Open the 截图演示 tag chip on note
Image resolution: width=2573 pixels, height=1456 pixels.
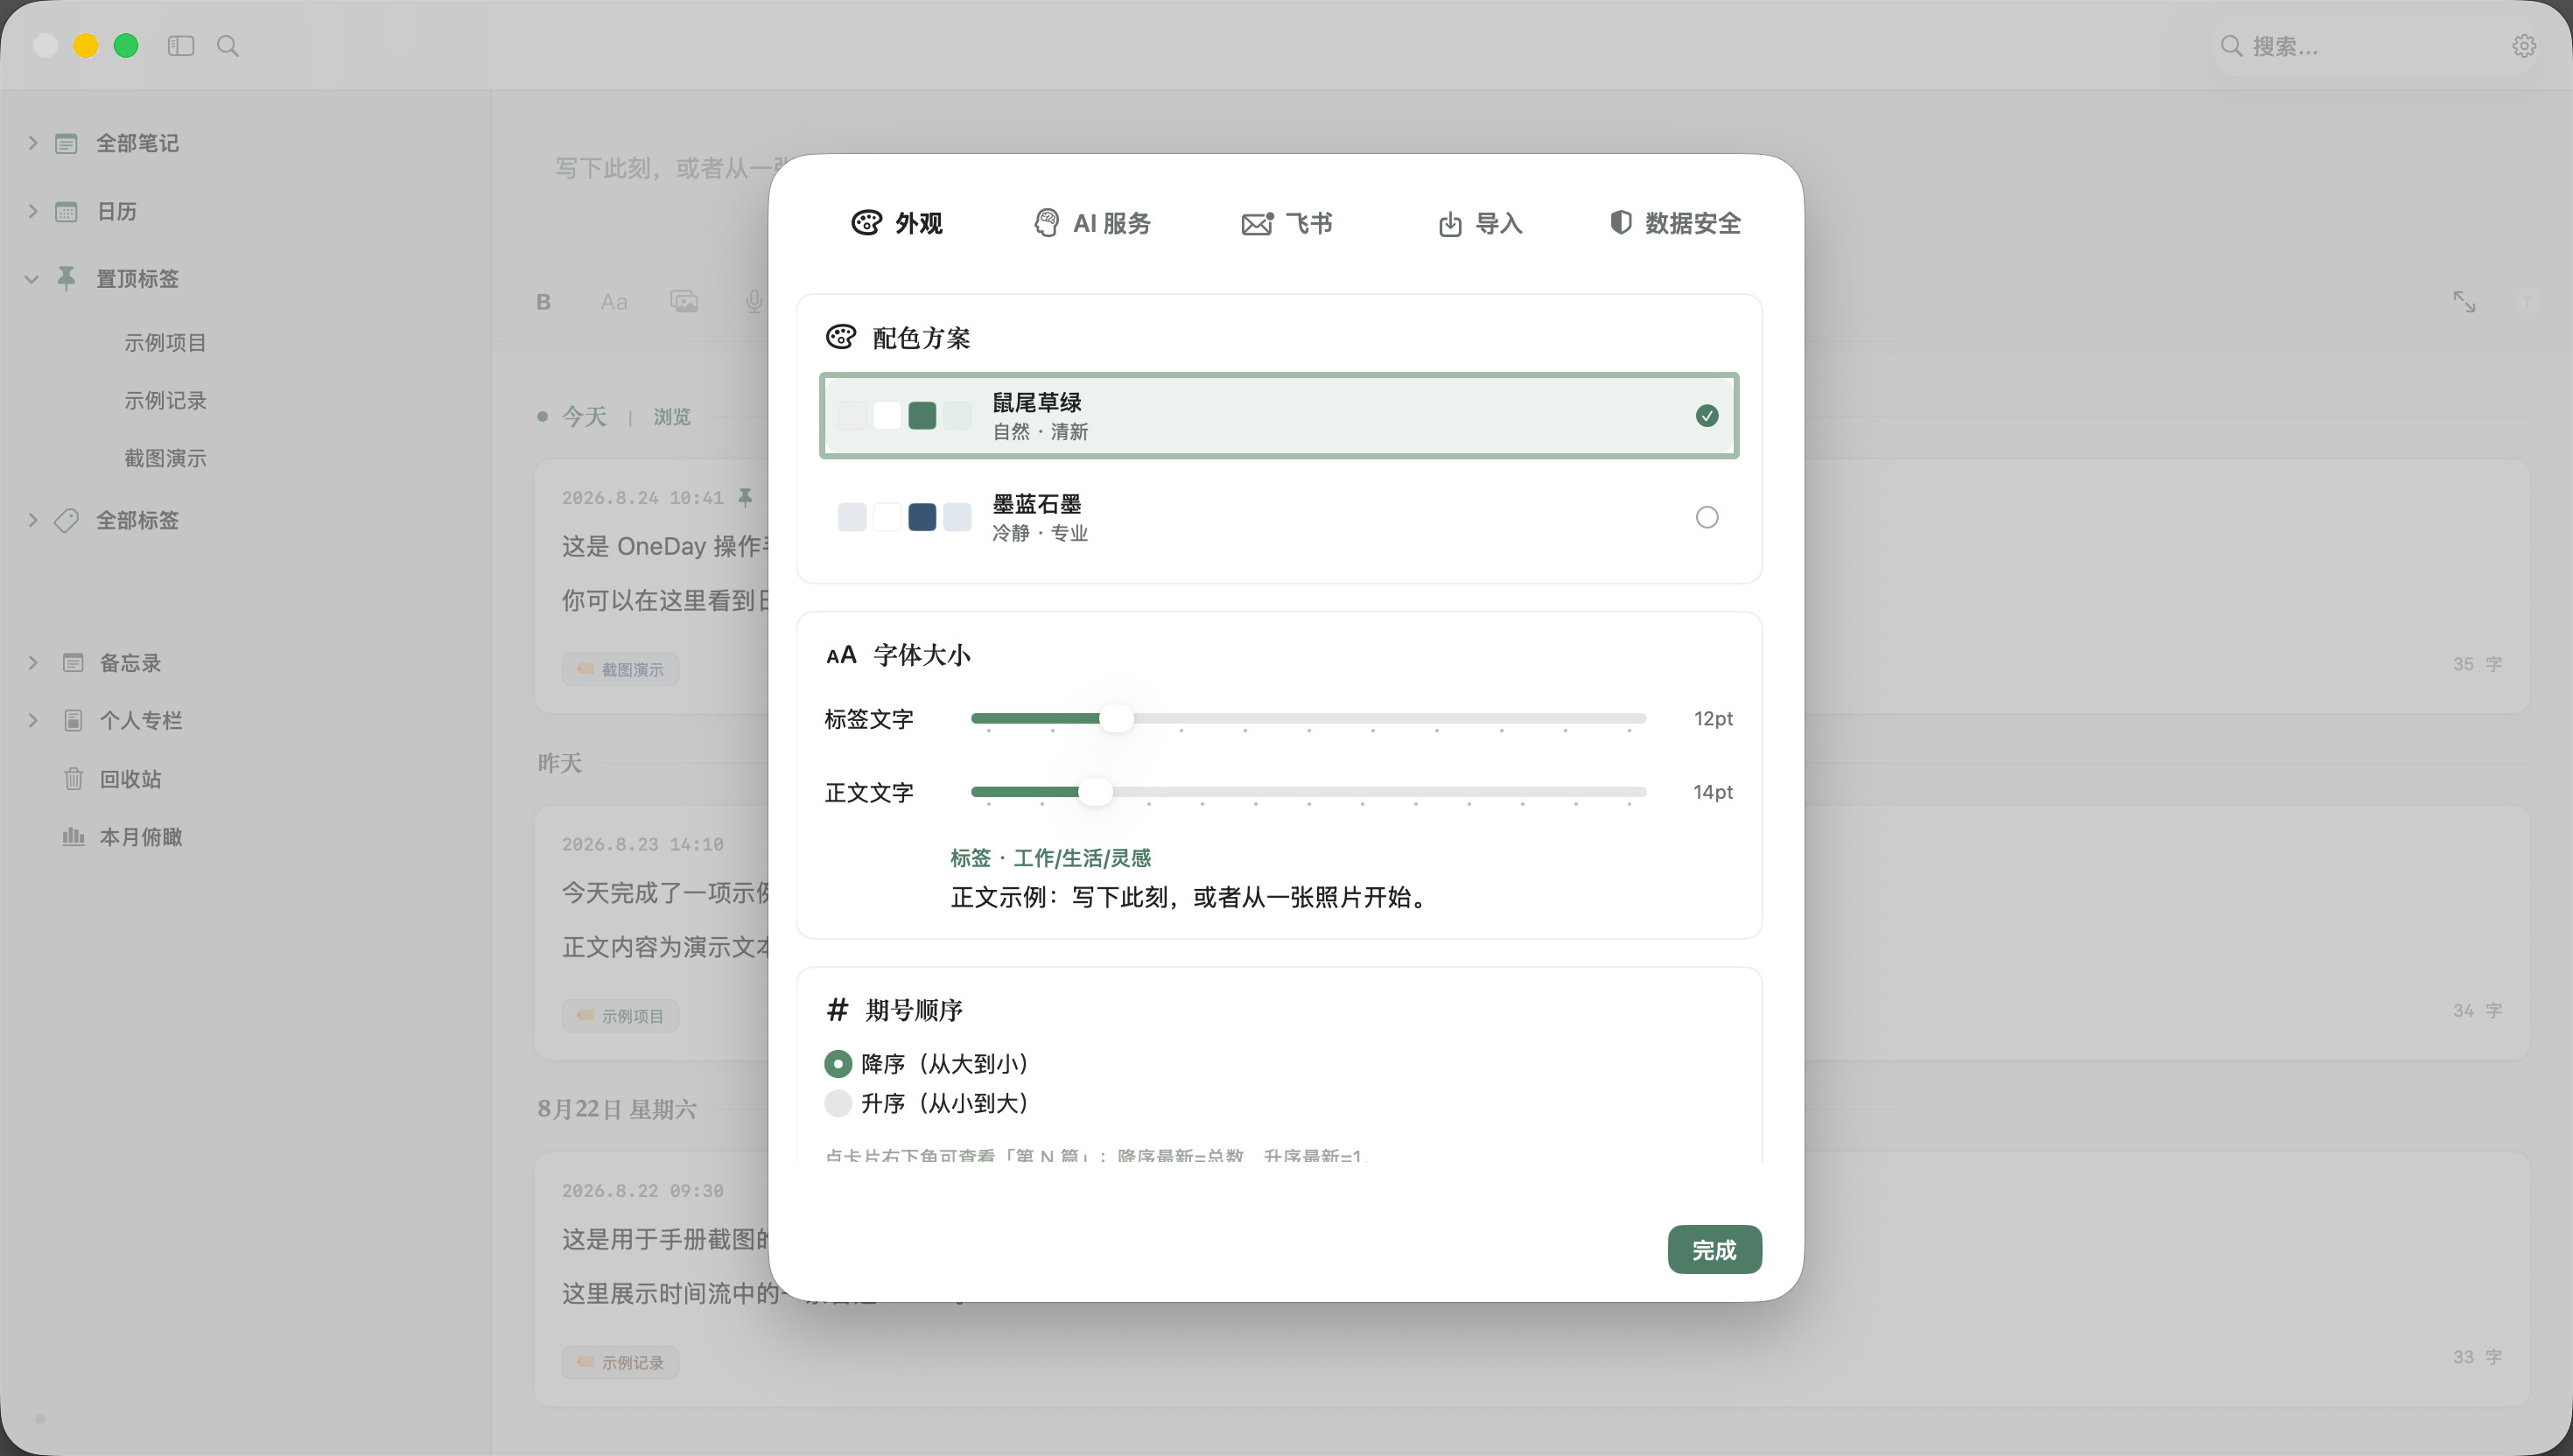[x=621, y=669]
